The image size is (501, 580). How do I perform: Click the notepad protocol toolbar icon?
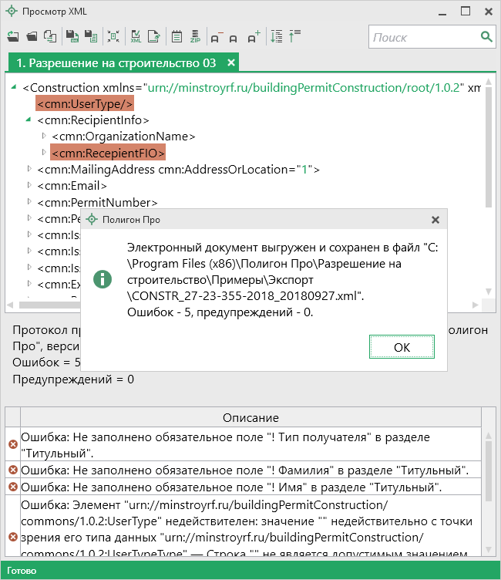(176, 36)
